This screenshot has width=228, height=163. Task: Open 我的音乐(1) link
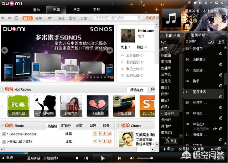(x=135, y=62)
